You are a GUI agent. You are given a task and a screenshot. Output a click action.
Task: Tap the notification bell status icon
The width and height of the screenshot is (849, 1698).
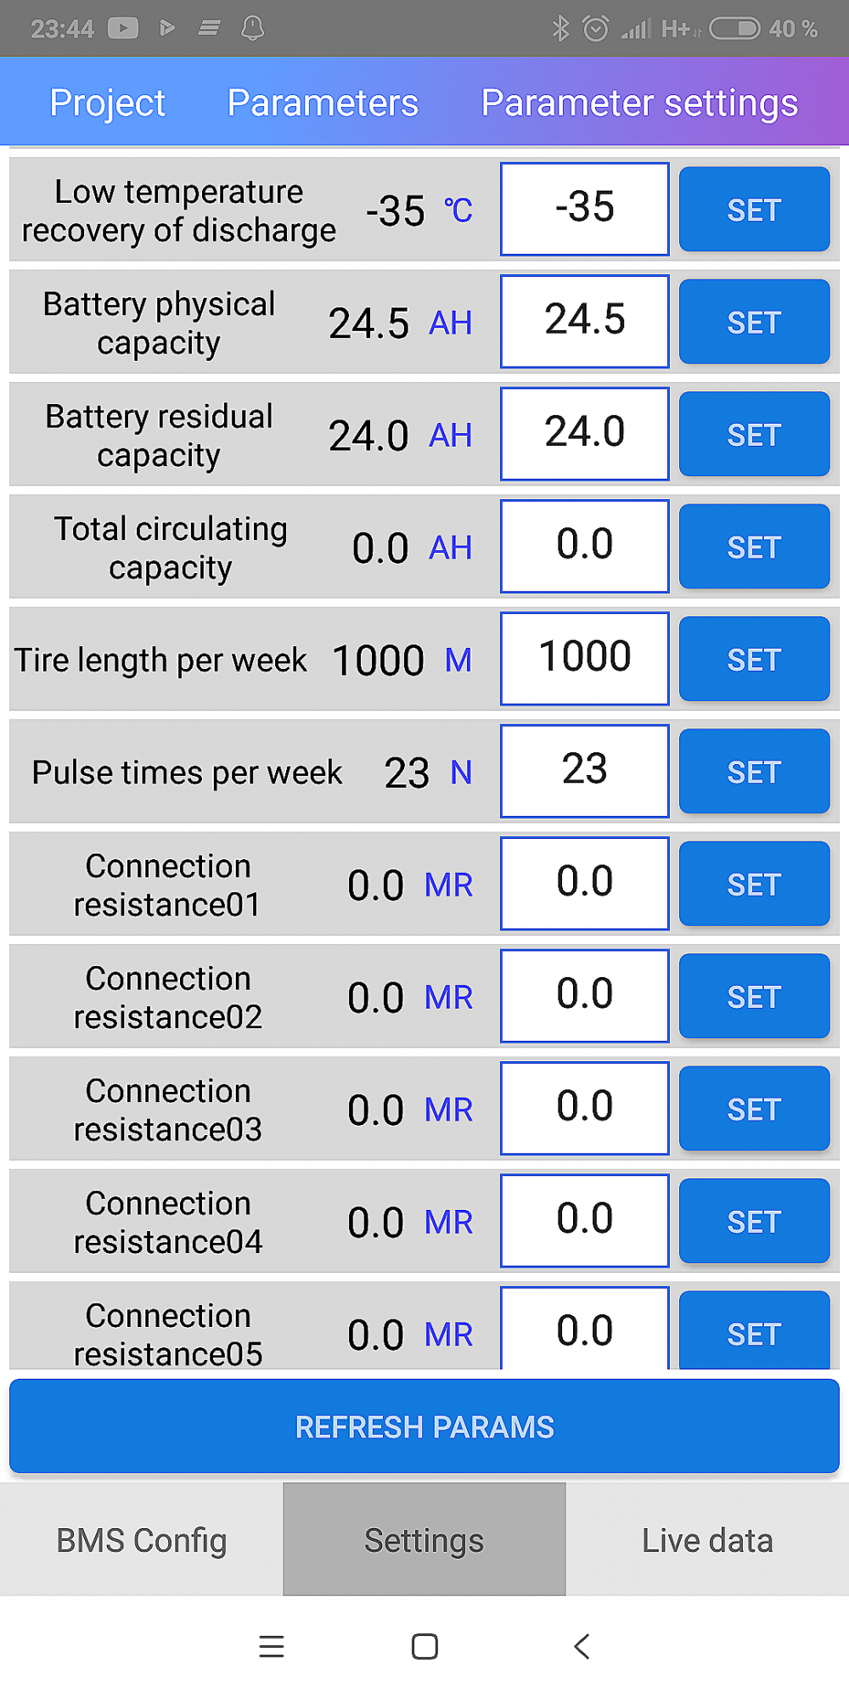coord(253,29)
